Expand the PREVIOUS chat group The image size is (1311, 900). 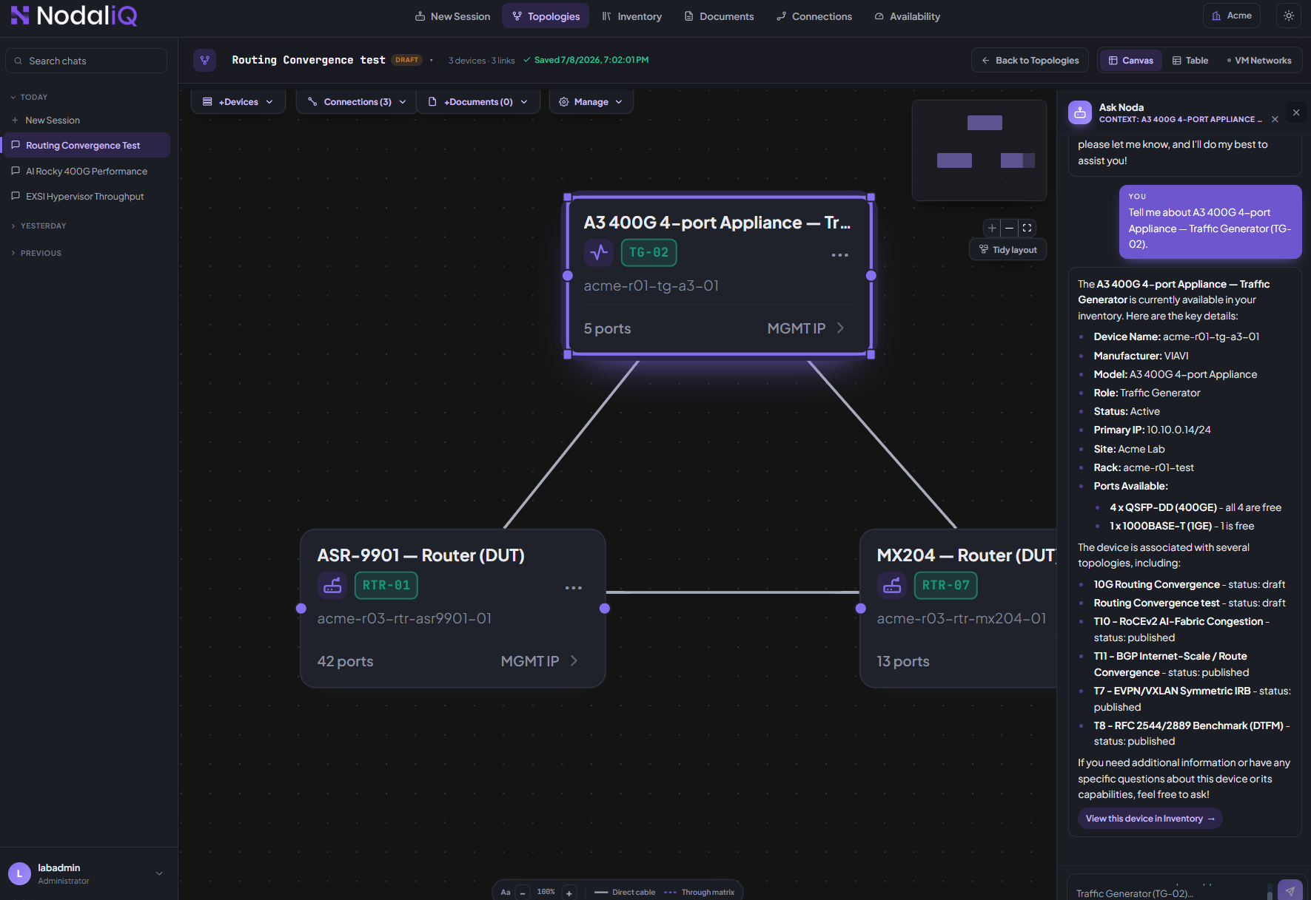(36, 253)
